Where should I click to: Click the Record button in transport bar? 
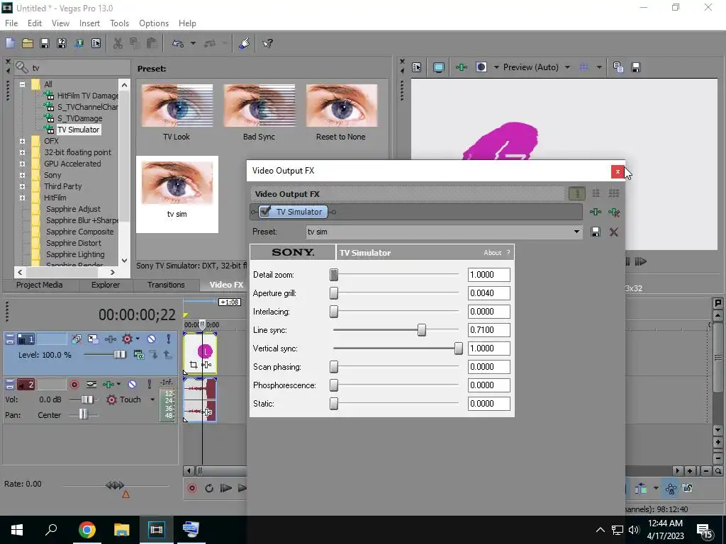[191, 488]
